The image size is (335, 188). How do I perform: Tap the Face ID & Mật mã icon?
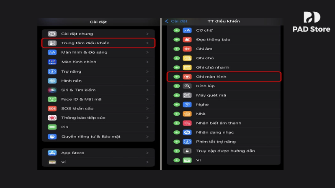[52, 99]
